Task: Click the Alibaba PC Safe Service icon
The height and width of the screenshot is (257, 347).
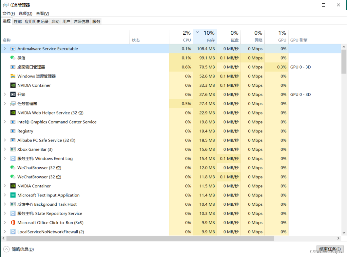Action: click(x=13, y=140)
